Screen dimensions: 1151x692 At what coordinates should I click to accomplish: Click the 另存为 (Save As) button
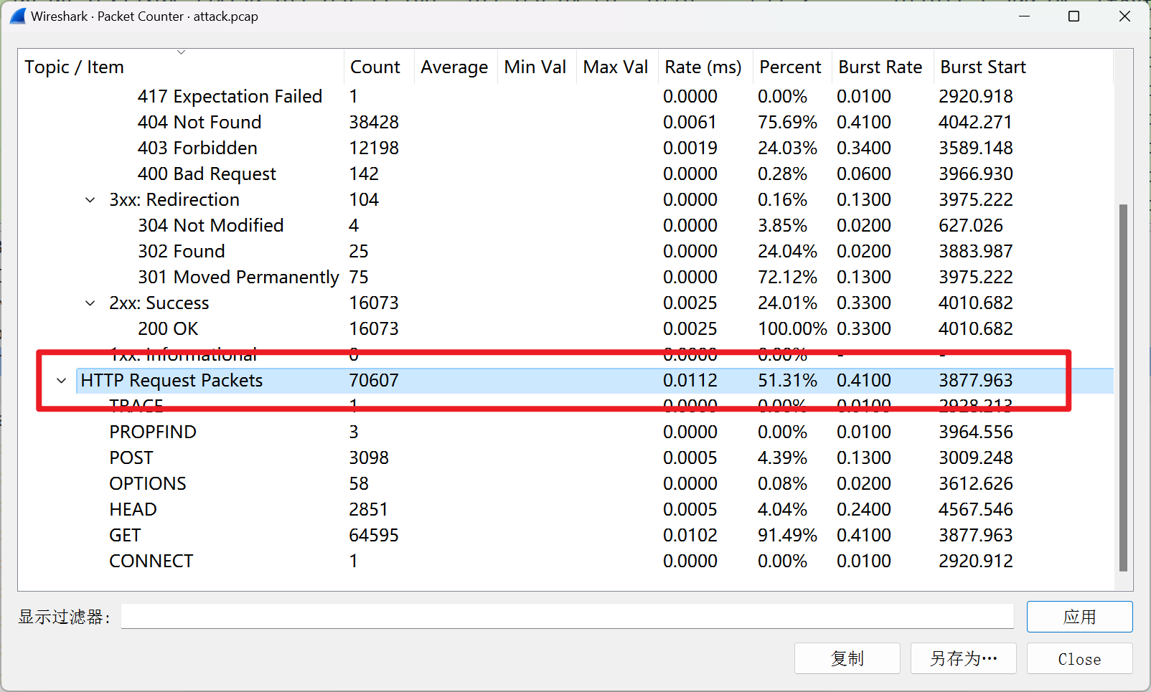tap(963, 658)
